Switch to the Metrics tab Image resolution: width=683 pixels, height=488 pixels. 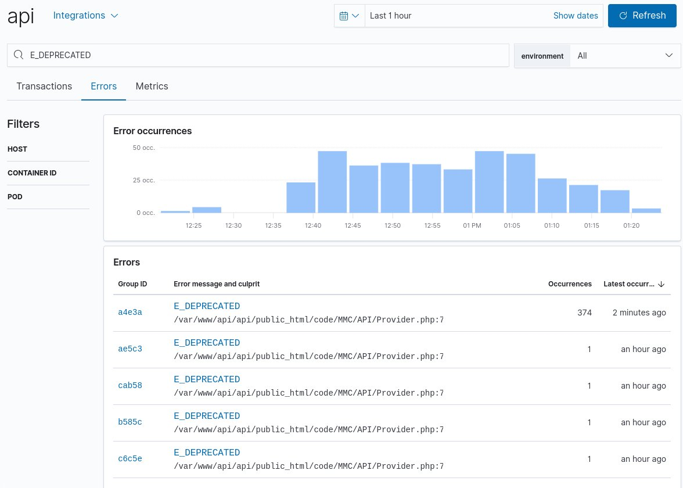pyautogui.click(x=152, y=86)
